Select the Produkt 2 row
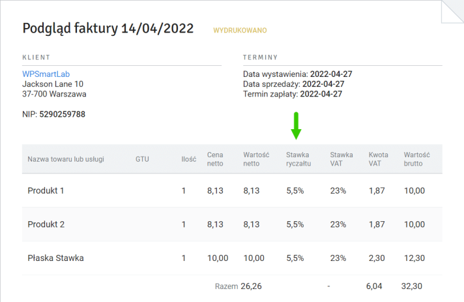Image resolution: width=464 pixels, height=302 pixels. click(x=232, y=224)
